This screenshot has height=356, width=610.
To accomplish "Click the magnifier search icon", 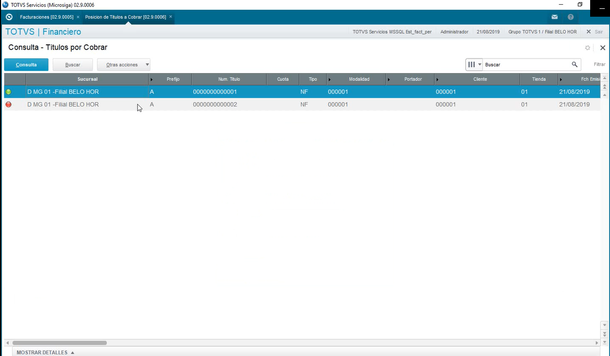I will pyautogui.click(x=574, y=65).
